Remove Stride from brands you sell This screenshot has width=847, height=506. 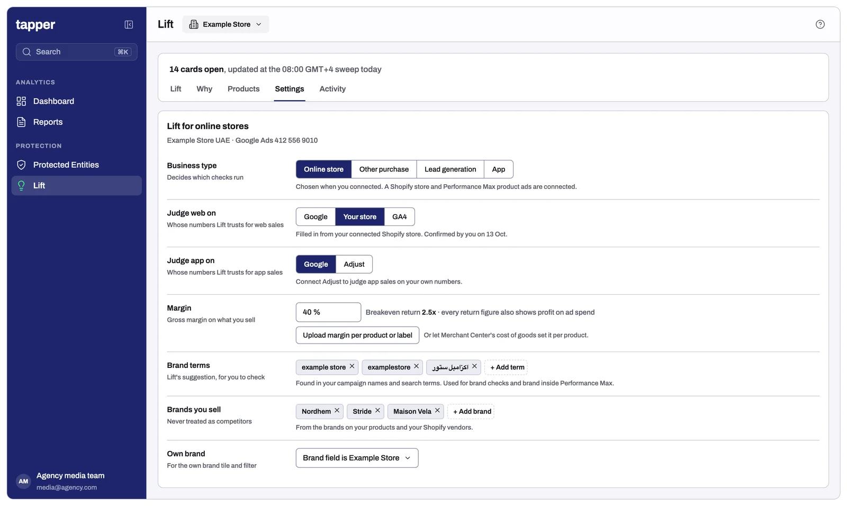377,410
